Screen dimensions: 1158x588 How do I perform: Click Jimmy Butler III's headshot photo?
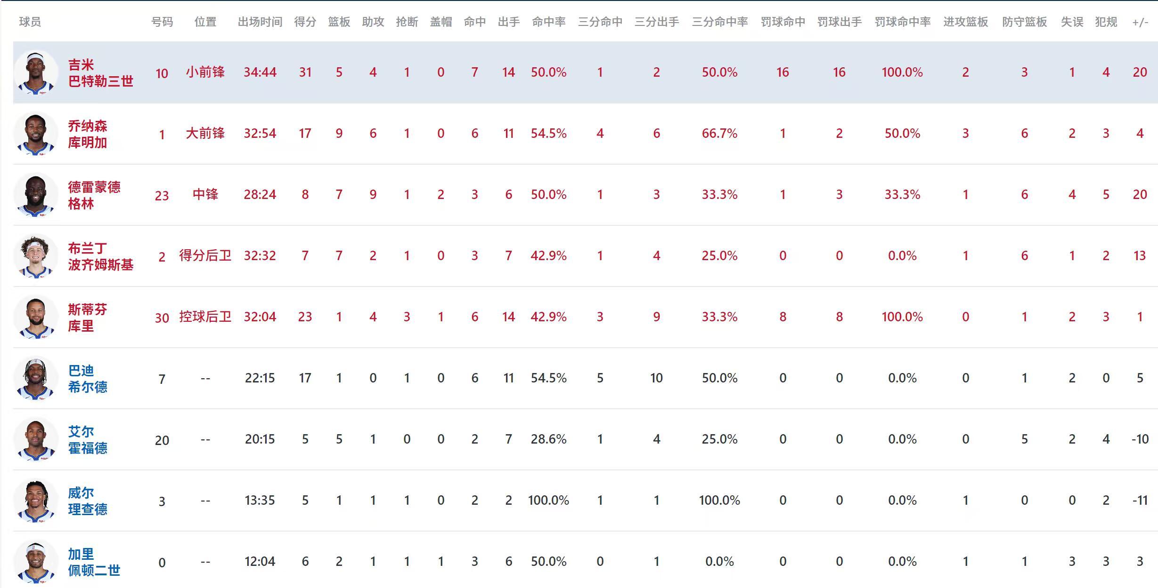[36, 73]
